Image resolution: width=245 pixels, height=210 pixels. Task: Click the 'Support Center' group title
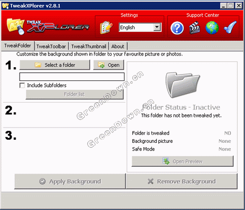coord(202,15)
